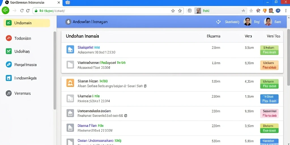The height and width of the screenshot is (145, 290).
Task: Click the grey icon of Uramaiar row
Action: 70,98
